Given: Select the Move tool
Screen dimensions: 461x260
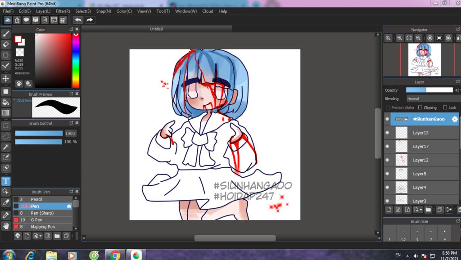Looking at the screenshot, I should pyautogui.click(x=5, y=78).
